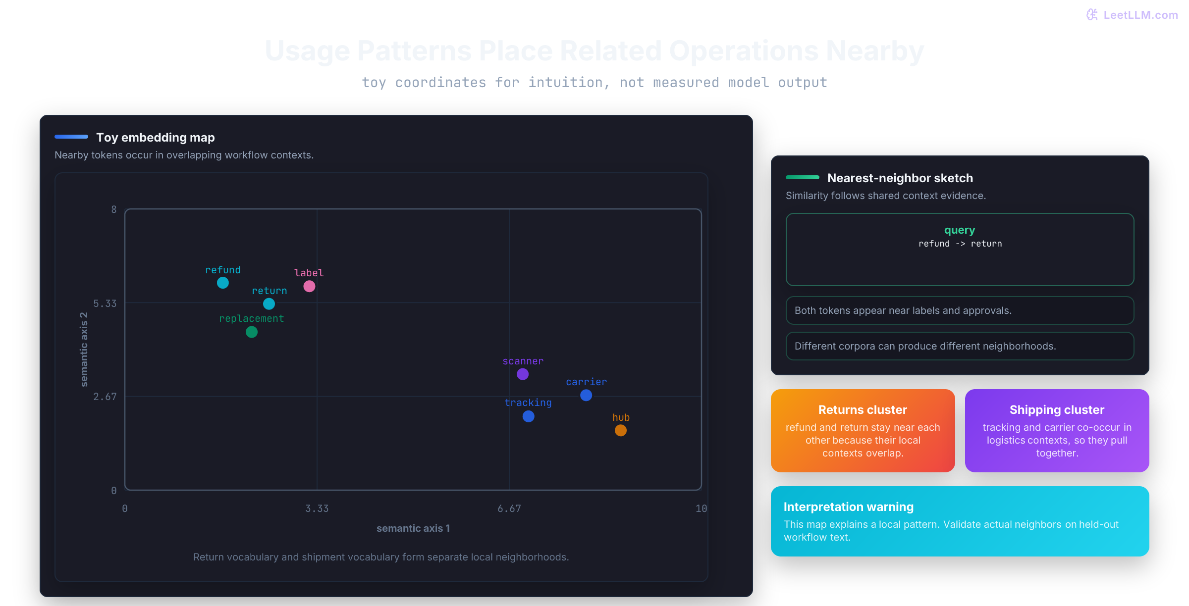Image resolution: width=1189 pixels, height=606 pixels.
Task: Click the 'label' point label text
Action: (x=309, y=273)
